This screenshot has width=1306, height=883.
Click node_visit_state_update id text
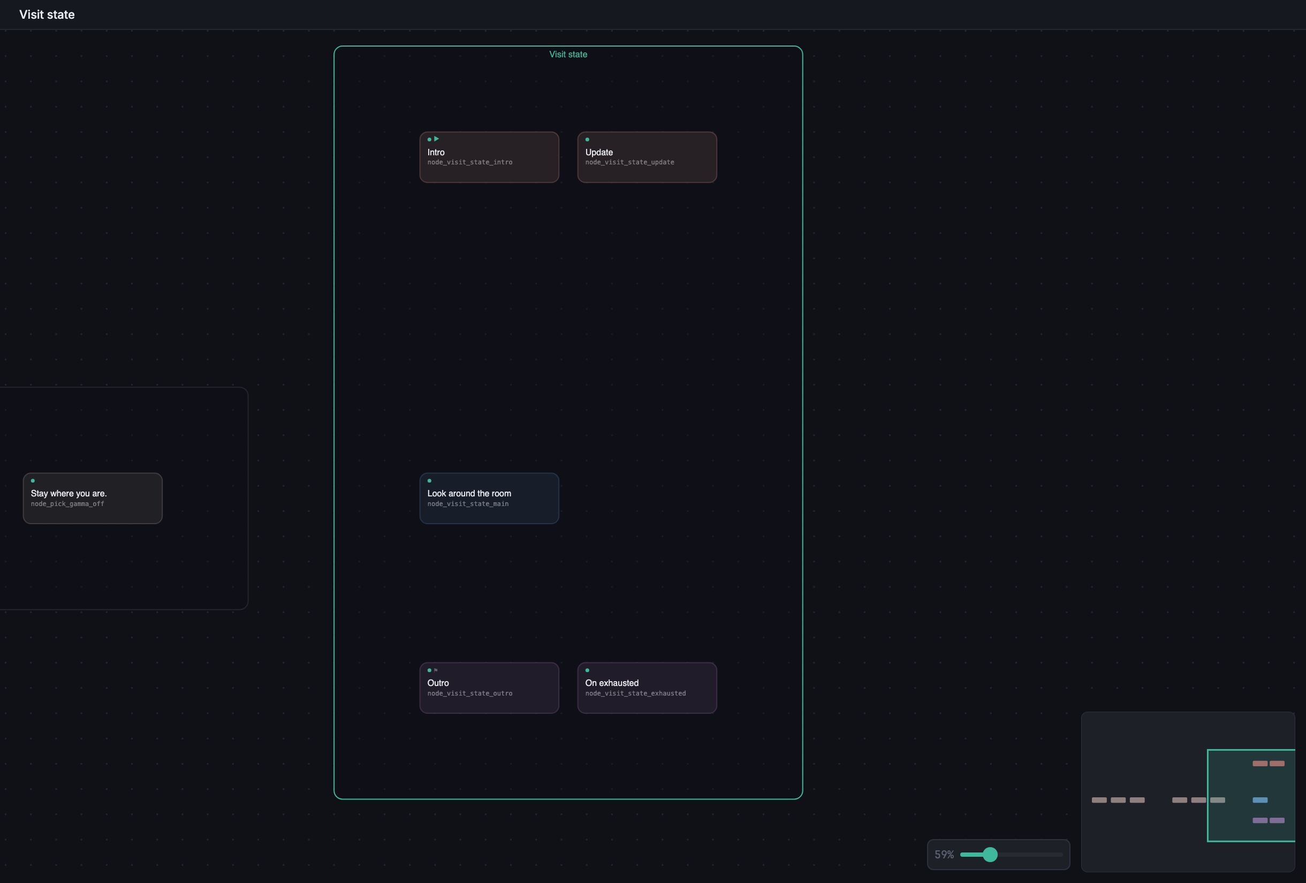click(x=629, y=162)
